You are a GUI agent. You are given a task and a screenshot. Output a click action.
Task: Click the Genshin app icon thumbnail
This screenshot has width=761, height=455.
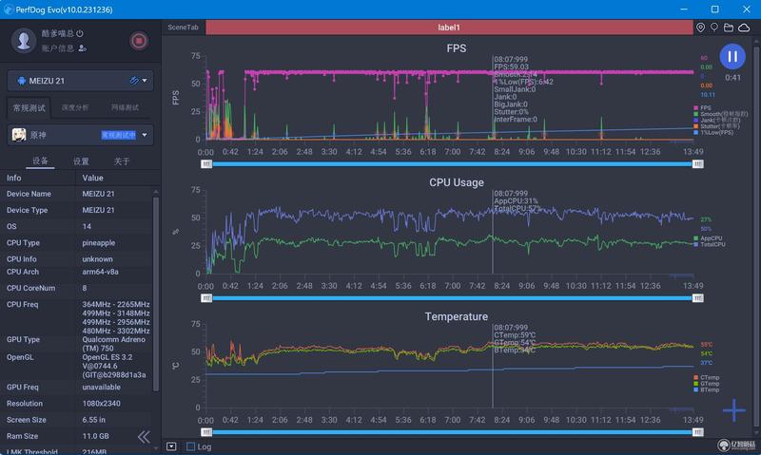pos(19,135)
